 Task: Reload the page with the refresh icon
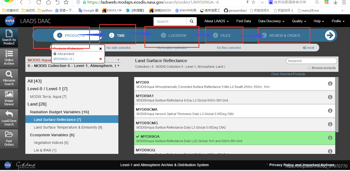tap(39, 2)
